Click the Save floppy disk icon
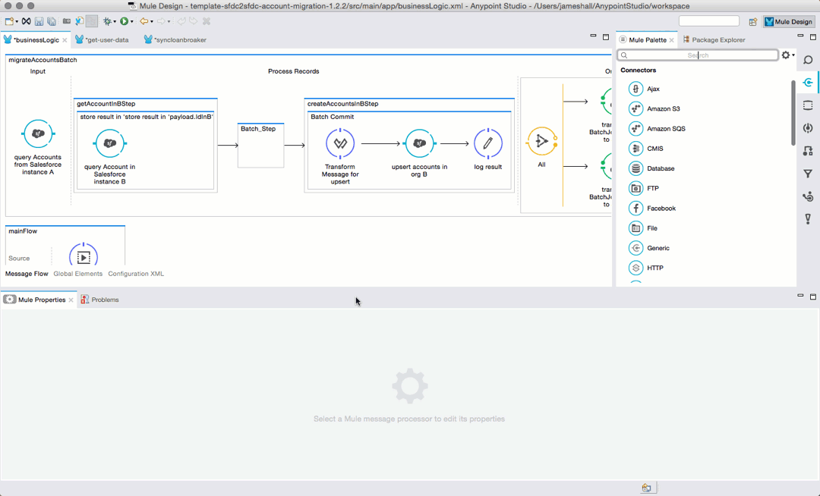820x496 pixels. (x=39, y=21)
